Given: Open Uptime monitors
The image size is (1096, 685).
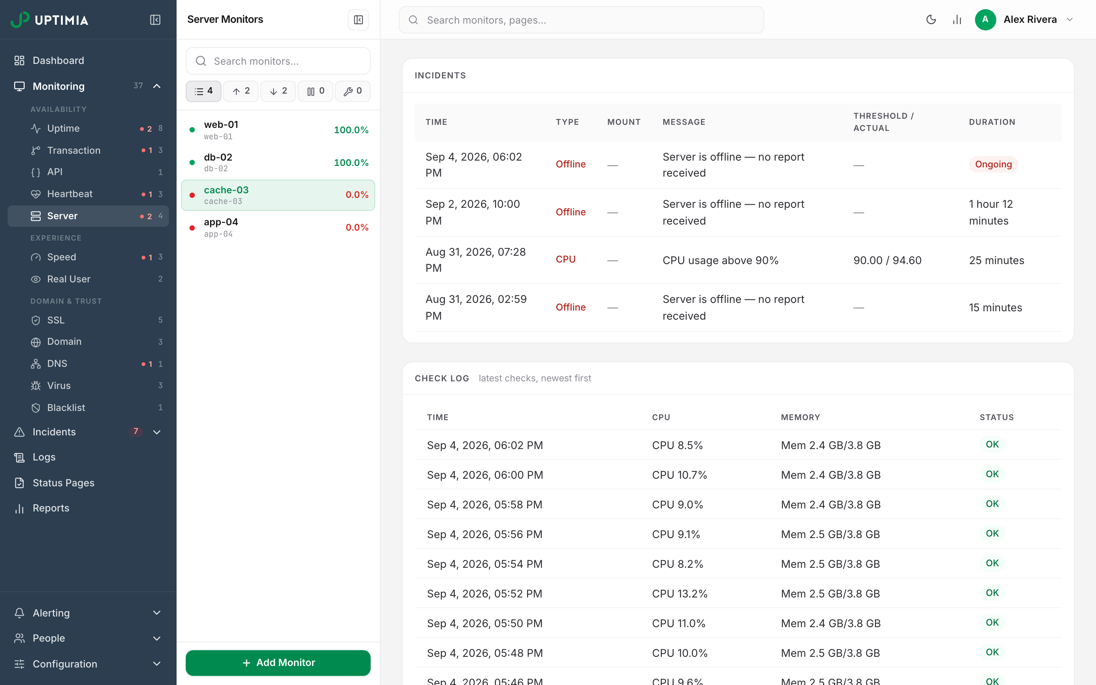Looking at the screenshot, I should pos(88,129).
